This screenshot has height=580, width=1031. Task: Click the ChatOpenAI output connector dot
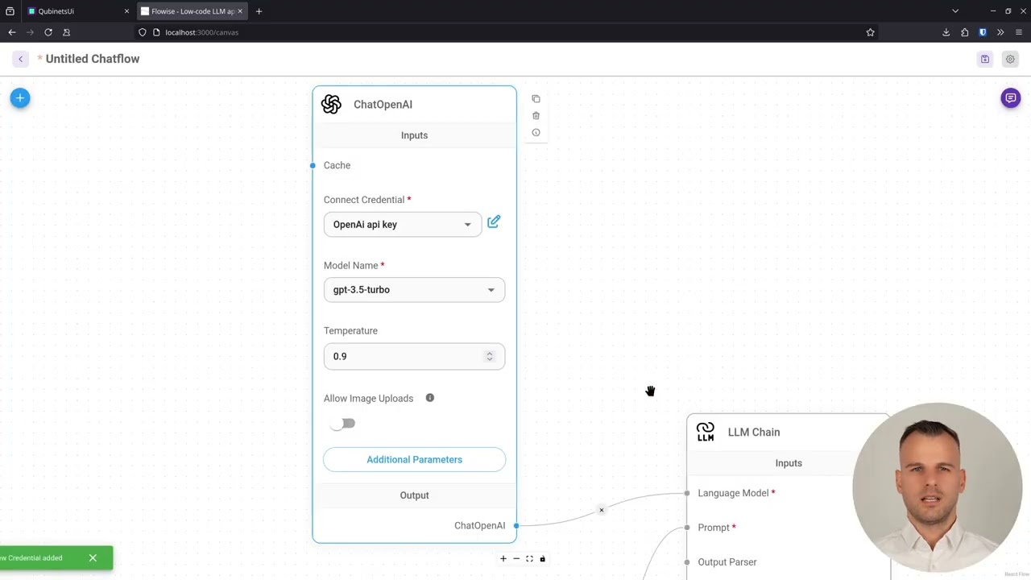pos(516,525)
